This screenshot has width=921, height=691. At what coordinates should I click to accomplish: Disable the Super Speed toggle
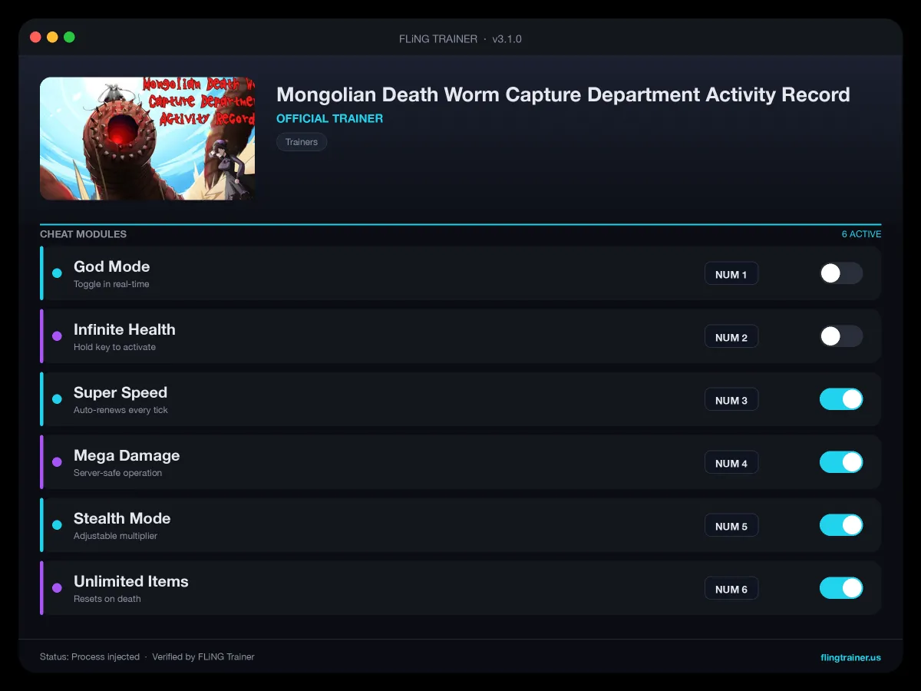(841, 399)
